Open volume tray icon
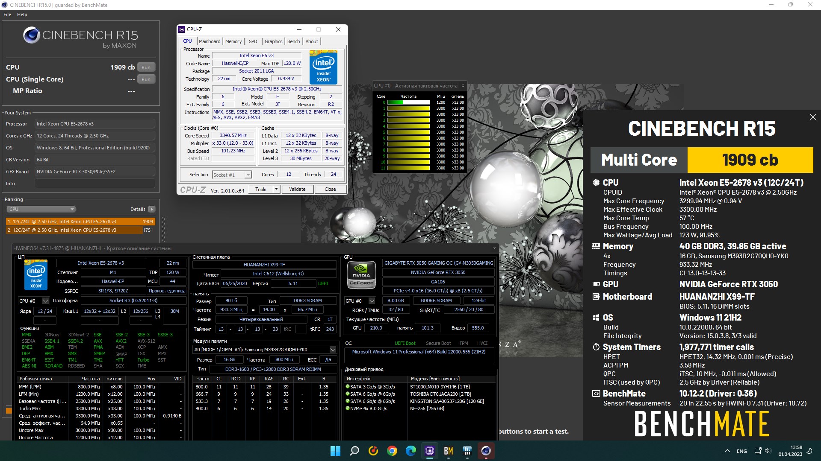 (x=768, y=451)
